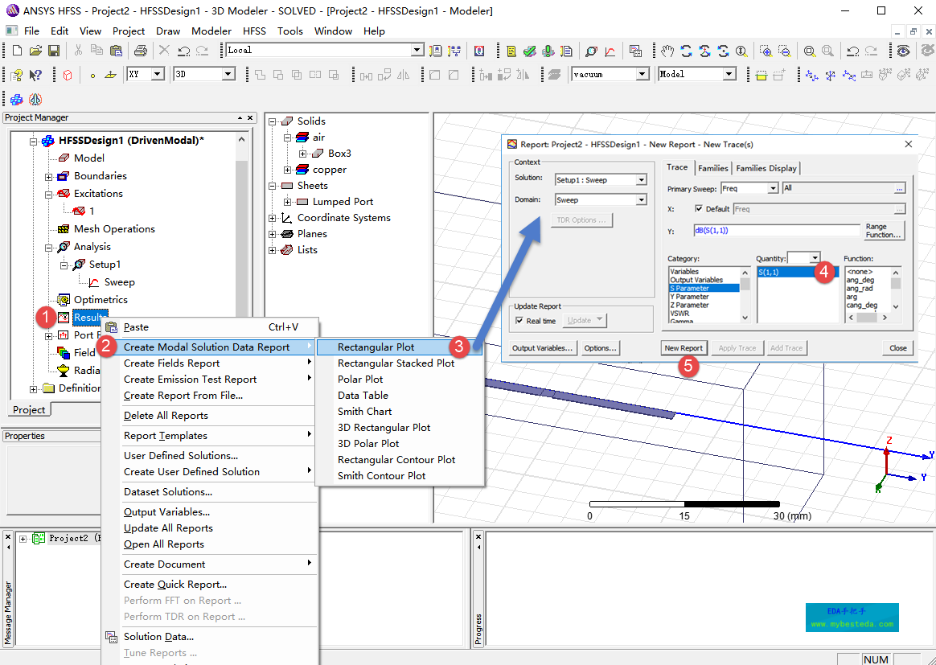The image size is (936, 665).
Task: Click the New Report button
Action: (x=683, y=348)
